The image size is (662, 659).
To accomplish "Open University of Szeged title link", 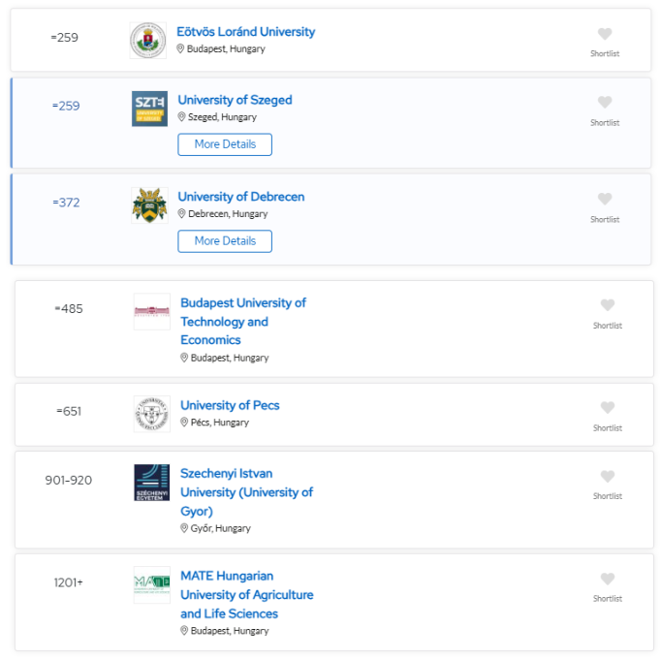I will pyautogui.click(x=235, y=100).
